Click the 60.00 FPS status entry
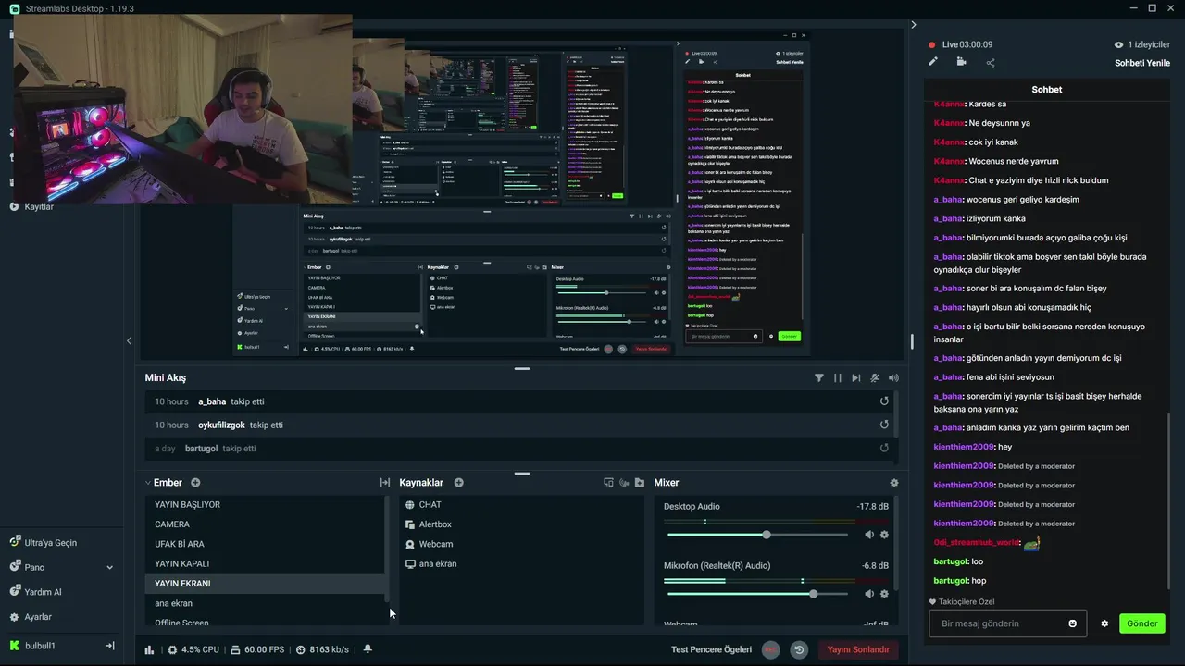1185x666 pixels. point(257,649)
